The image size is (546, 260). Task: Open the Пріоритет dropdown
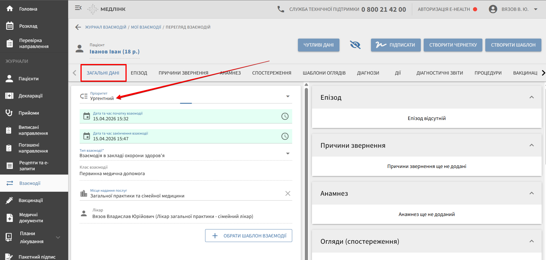coord(288,96)
